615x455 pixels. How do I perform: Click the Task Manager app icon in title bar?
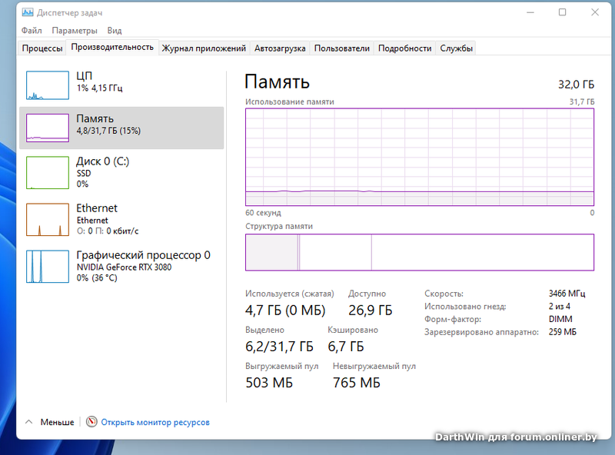pos(28,12)
